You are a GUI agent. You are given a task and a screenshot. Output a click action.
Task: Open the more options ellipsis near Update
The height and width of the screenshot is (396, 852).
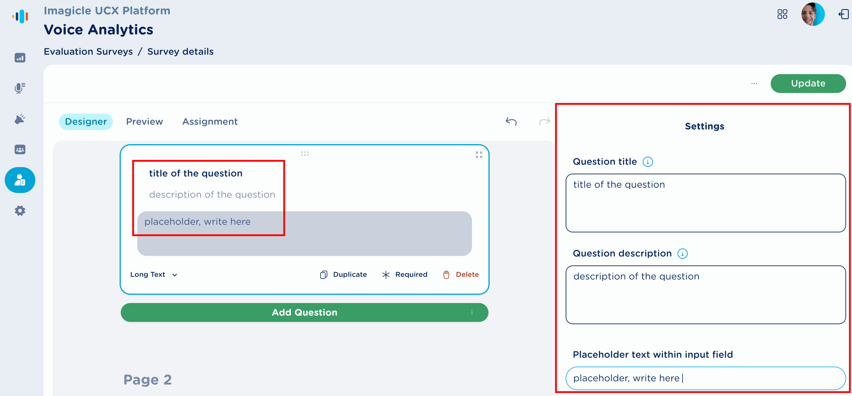point(754,84)
